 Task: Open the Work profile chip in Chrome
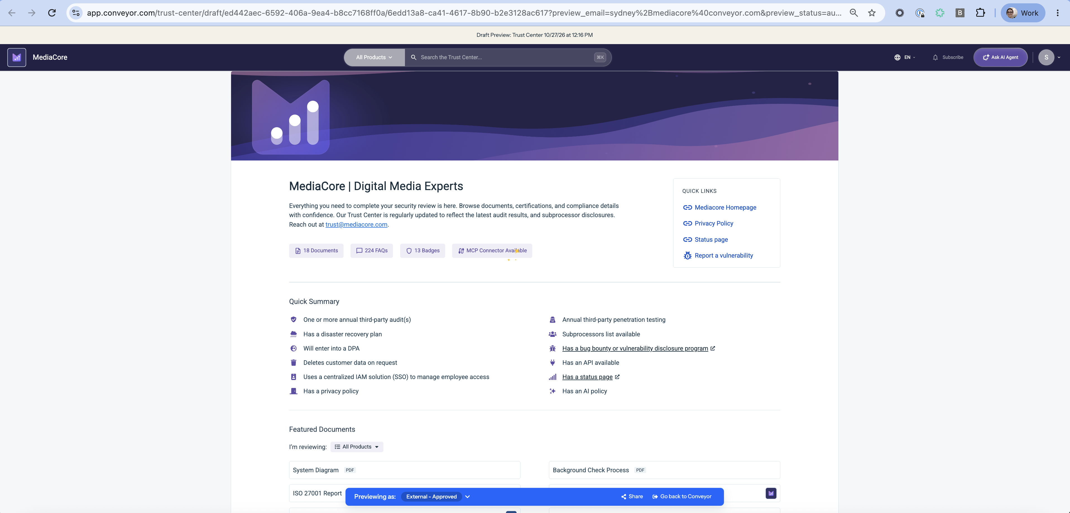(x=1023, y=13)
